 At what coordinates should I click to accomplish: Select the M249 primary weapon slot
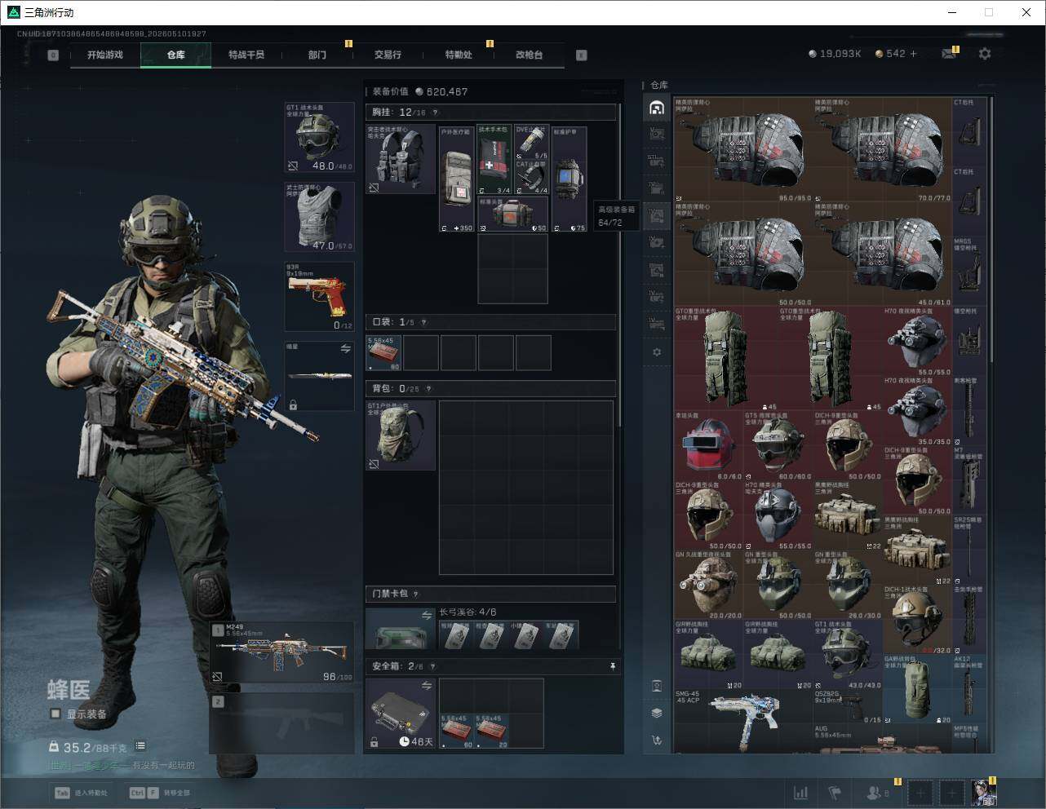tap(282, 652)
